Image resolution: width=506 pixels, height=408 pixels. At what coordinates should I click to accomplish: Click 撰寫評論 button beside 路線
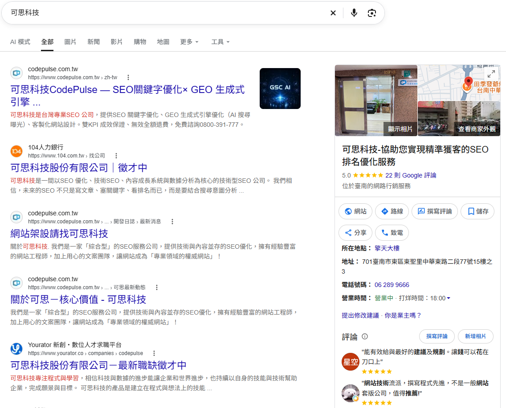(x=435, y=211)
